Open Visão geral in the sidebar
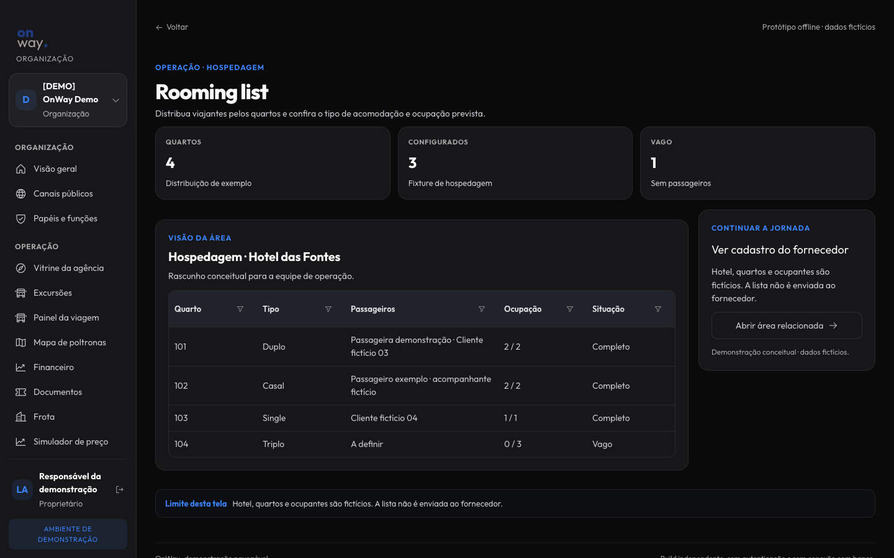The width and height of the screenshot is (894, 558). coord(68,169)
